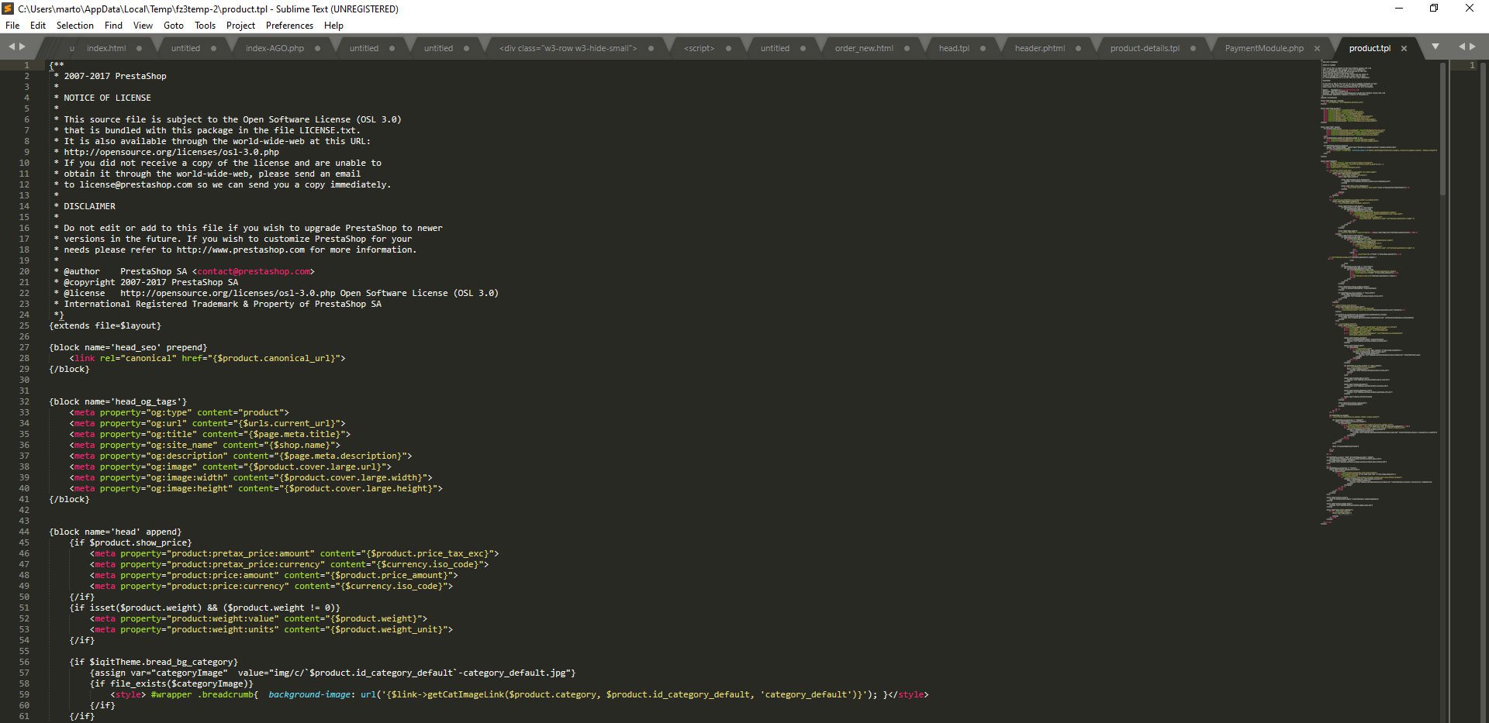Click unsaved dot on order_new.html tab

(907, 48)
